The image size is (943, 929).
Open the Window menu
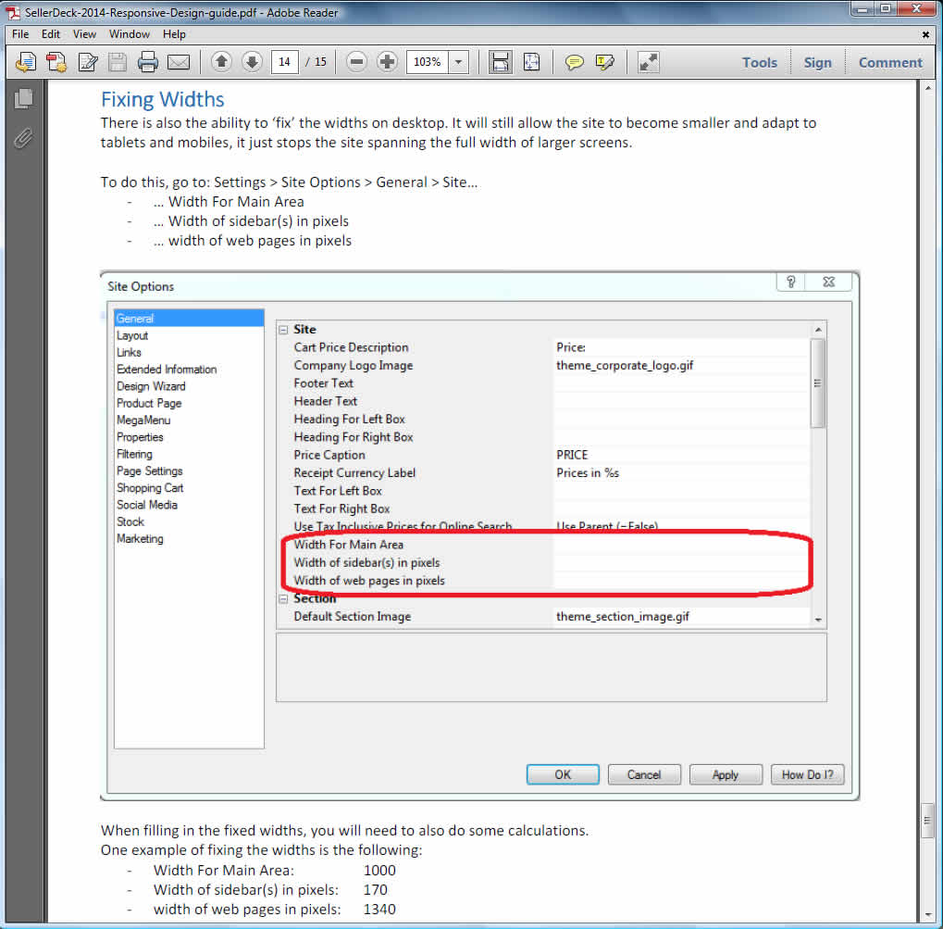coord(130,34)
